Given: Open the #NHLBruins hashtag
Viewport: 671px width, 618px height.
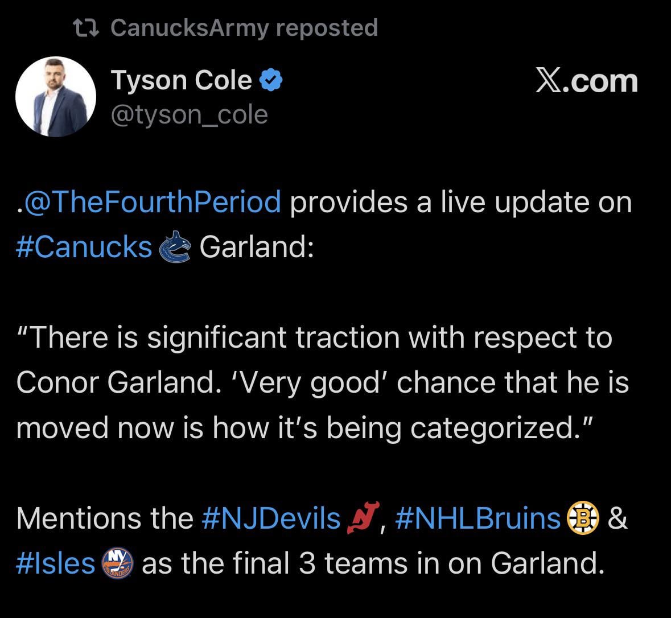Looking at the screenshot, I should (477, 518).
